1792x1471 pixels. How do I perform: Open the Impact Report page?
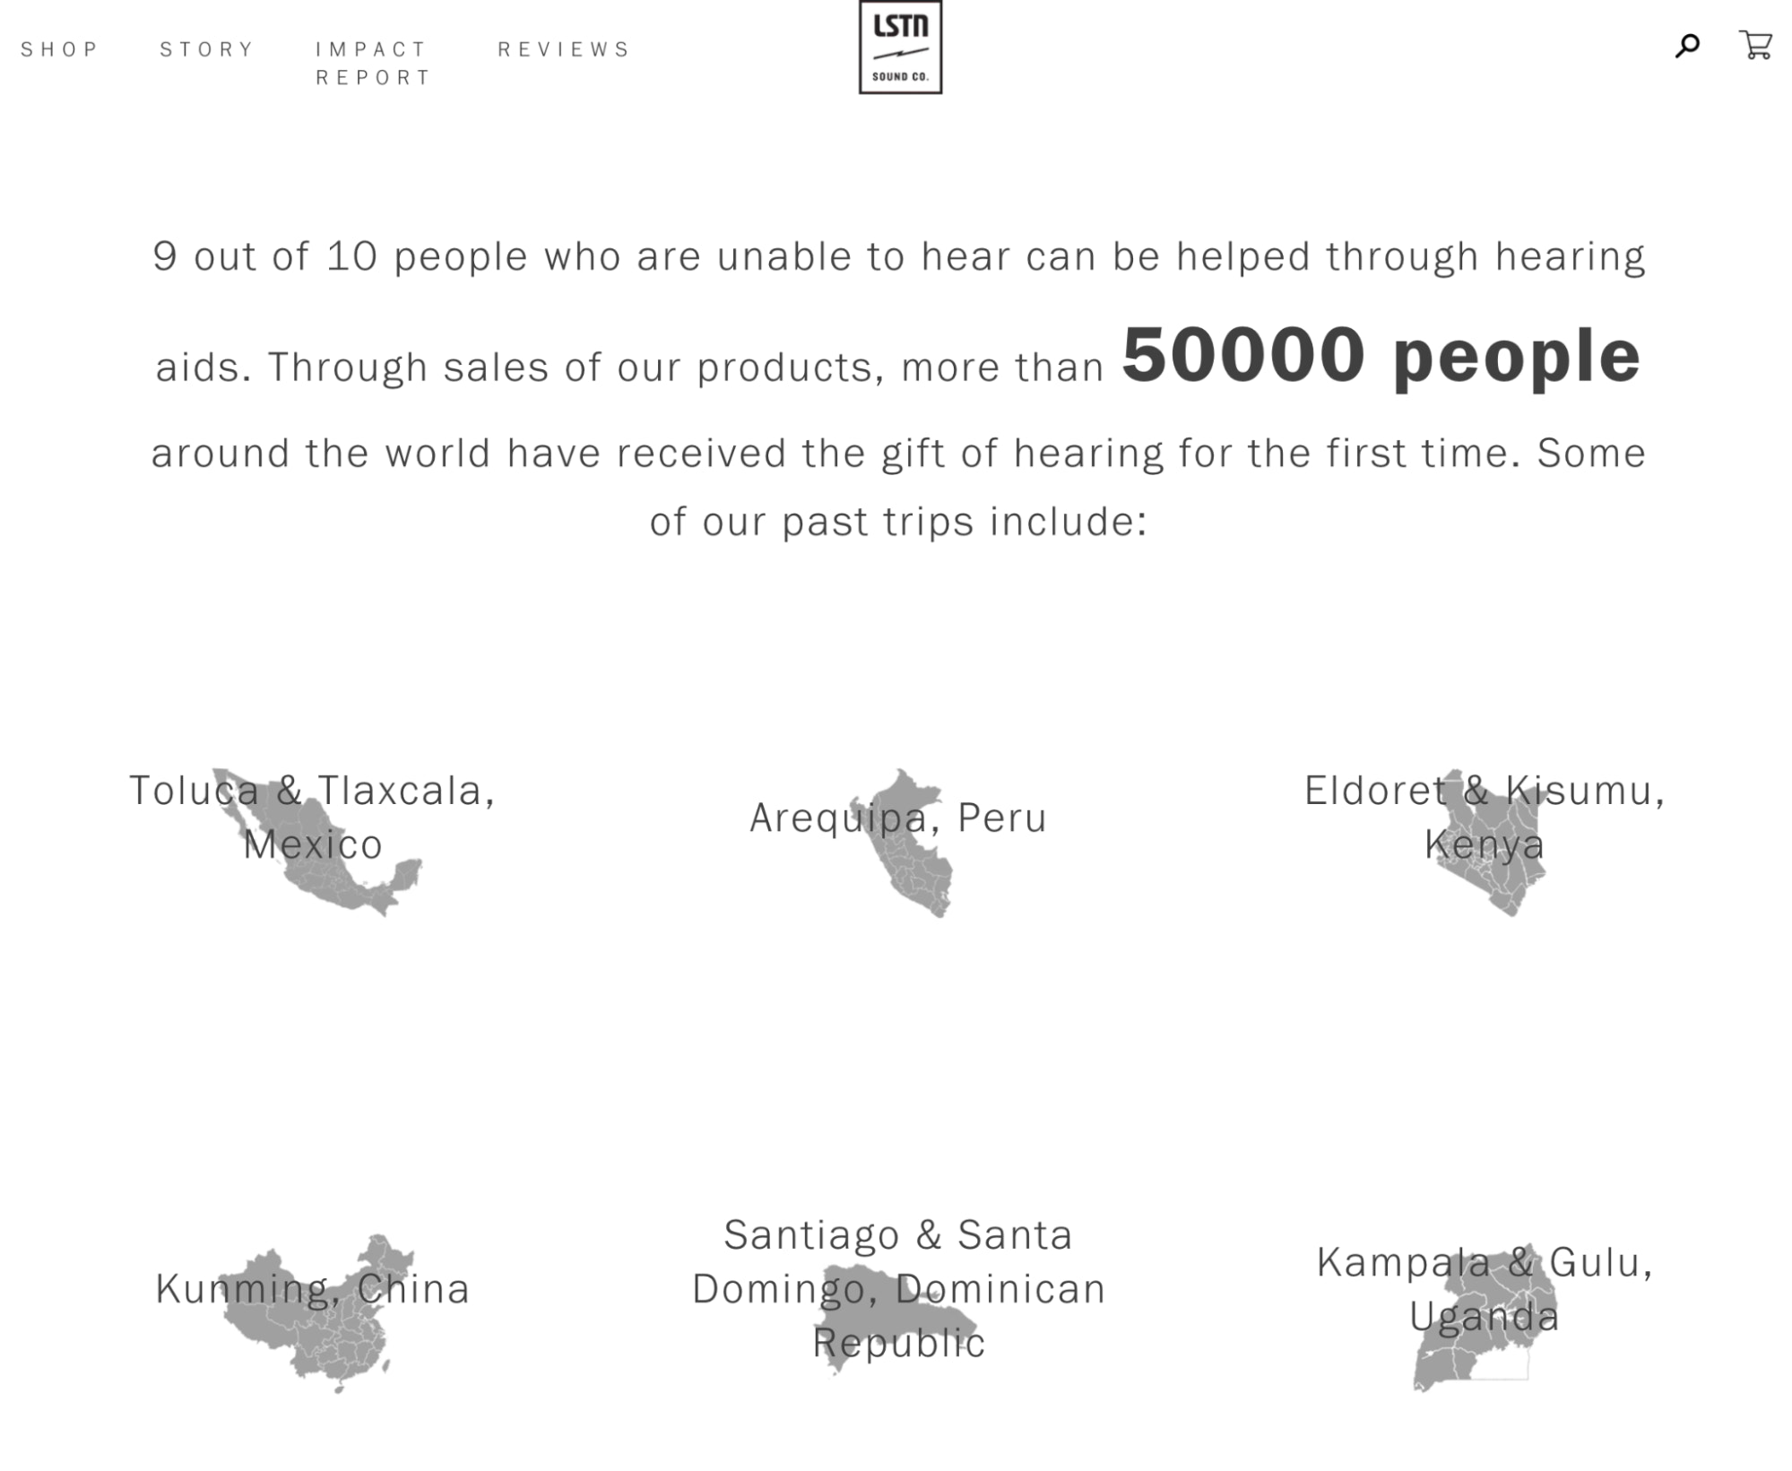373,63
